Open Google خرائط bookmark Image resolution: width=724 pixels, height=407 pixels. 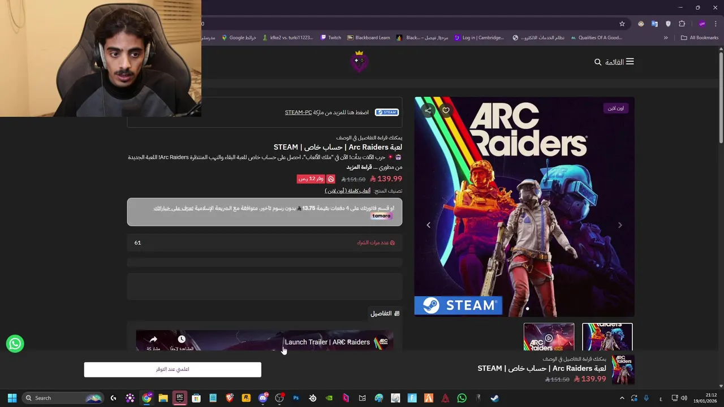point(239,38)
